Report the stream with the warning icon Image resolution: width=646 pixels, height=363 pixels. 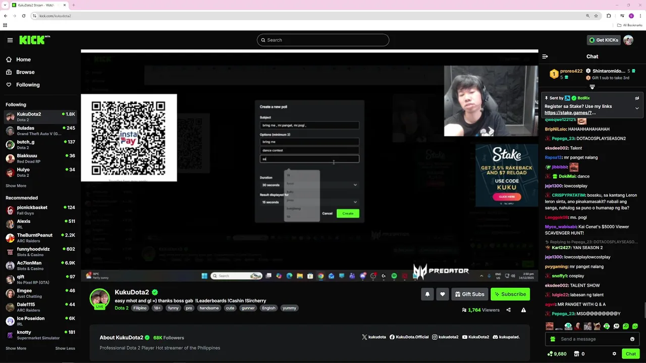click(523, 310)
